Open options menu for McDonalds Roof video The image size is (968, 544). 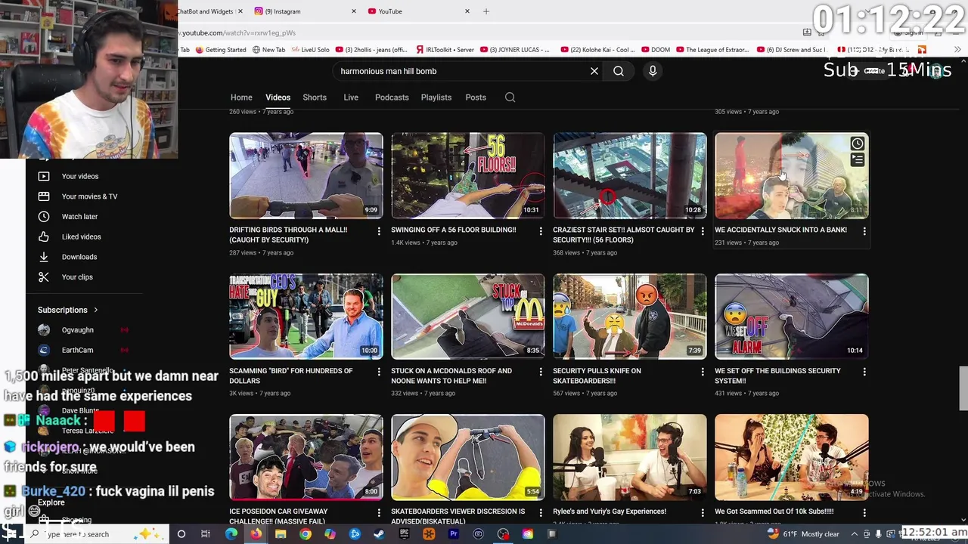[541, 372]
